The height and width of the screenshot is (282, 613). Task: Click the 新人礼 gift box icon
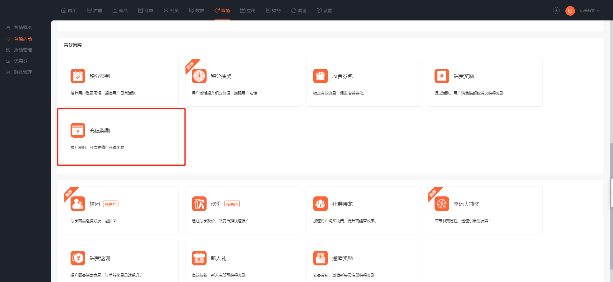pyautogui.click(x=199, y=258)
